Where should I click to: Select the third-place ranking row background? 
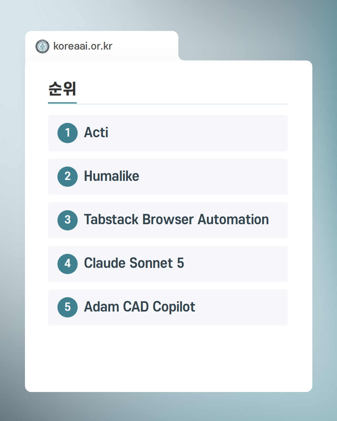click(168, 220)
